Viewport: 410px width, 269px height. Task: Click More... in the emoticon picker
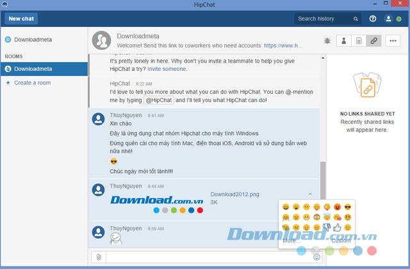coord(291,240)
